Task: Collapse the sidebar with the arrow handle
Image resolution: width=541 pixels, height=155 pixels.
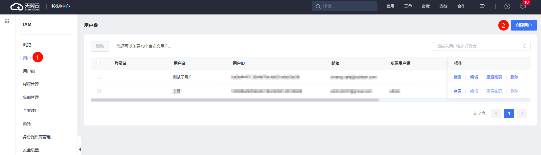Action: [79, 149]
